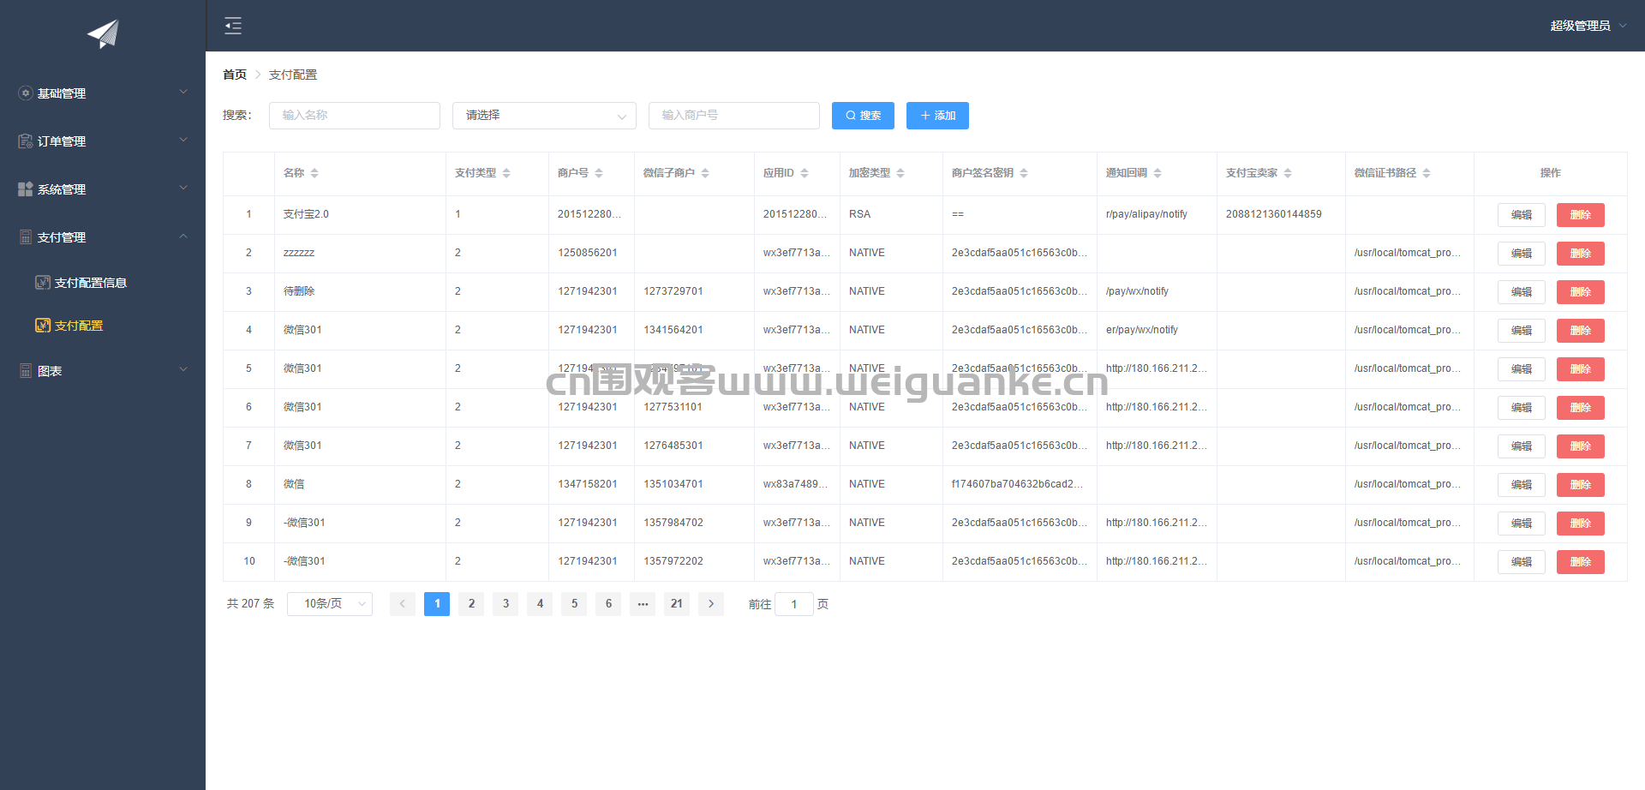The image size is (1645, 790).
Task: Edit the zzzzzz row
Action: (x=1522, y=254)
